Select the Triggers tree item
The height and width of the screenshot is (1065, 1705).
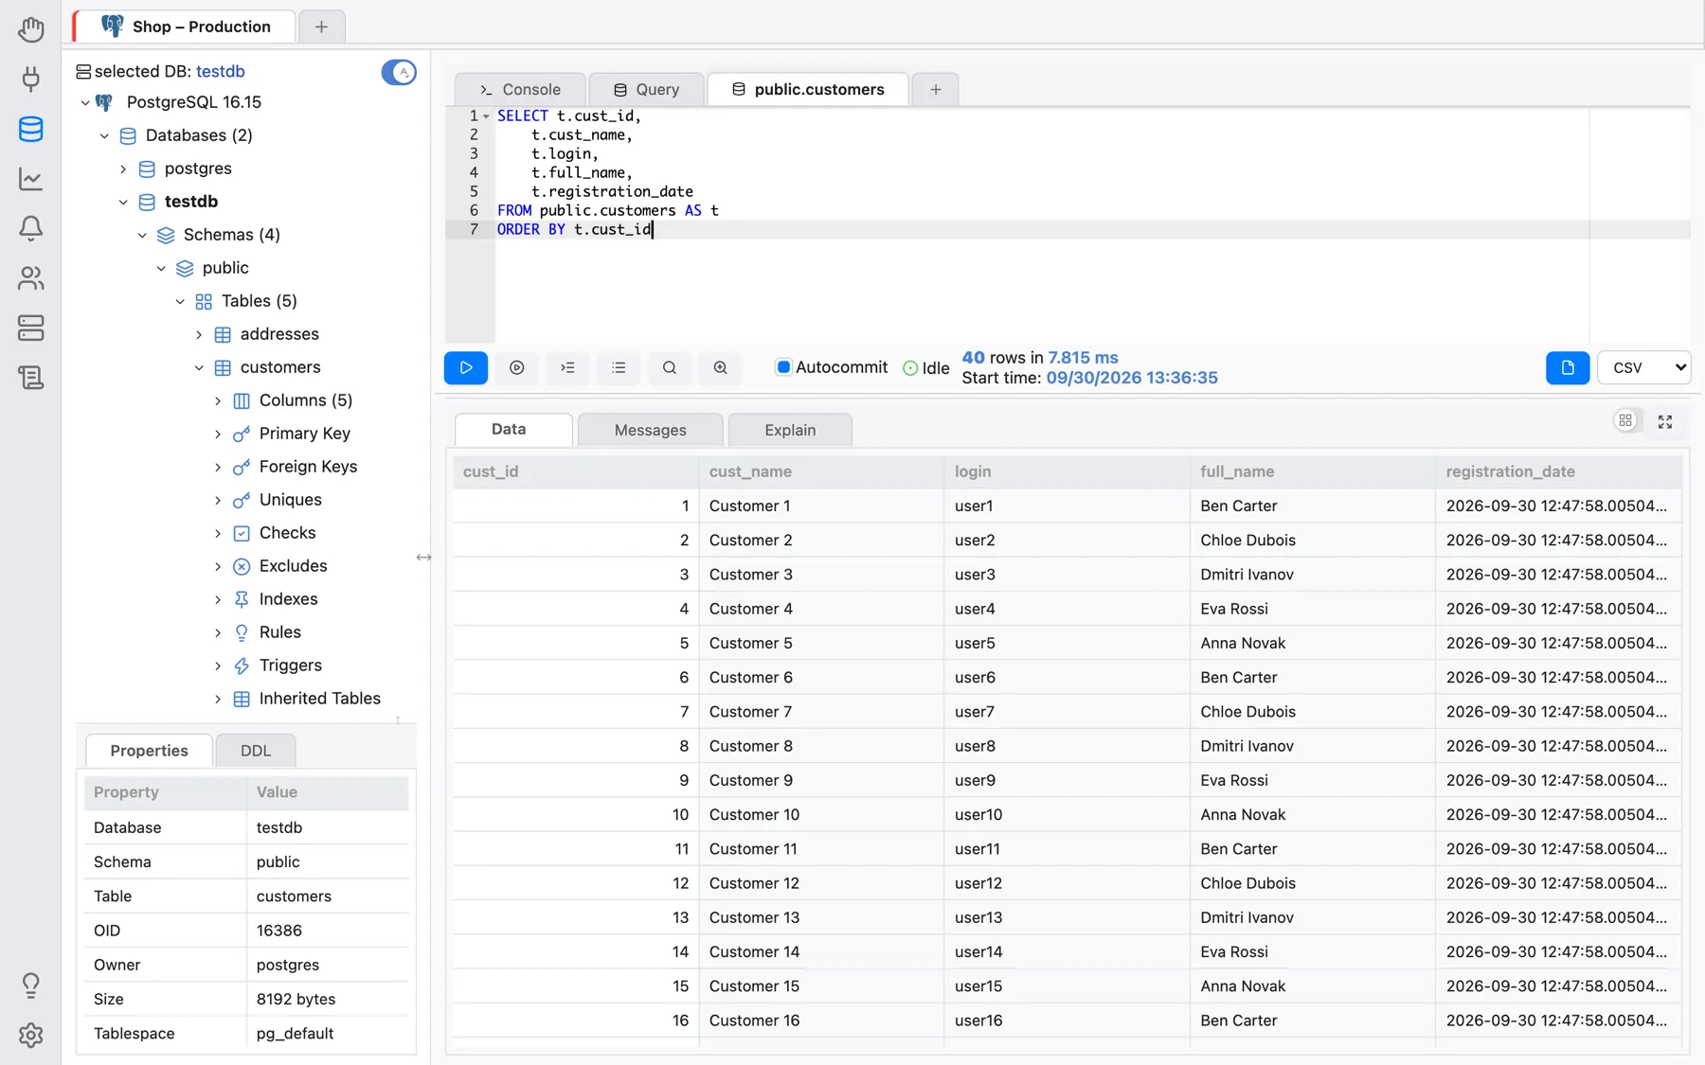290,666
